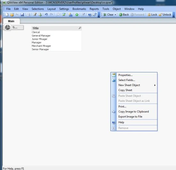Open the Help menu in menu bar

pyautogui.click(x=141, y=9)
